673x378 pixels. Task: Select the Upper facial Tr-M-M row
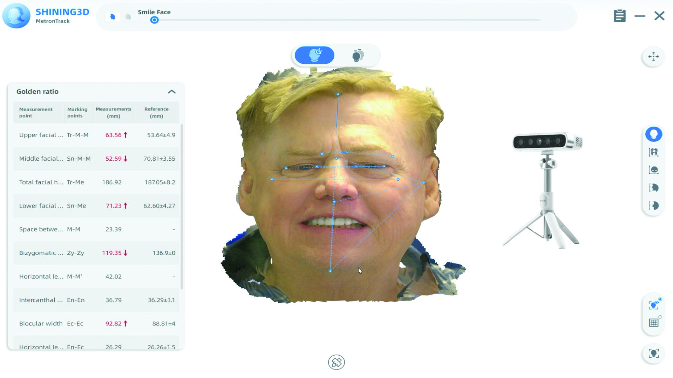pos(96,135)
